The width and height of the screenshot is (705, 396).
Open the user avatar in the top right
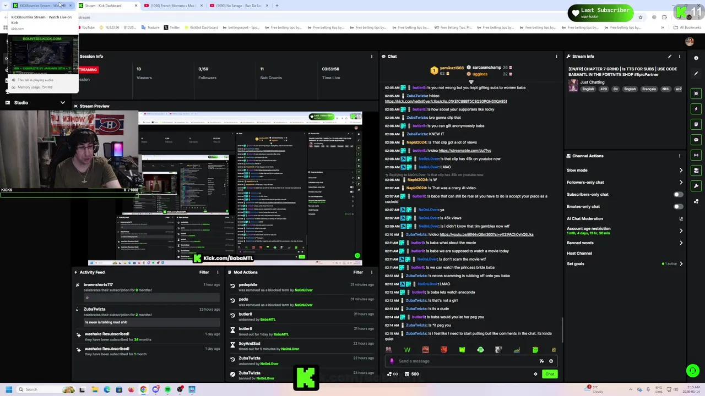(690, 41)
